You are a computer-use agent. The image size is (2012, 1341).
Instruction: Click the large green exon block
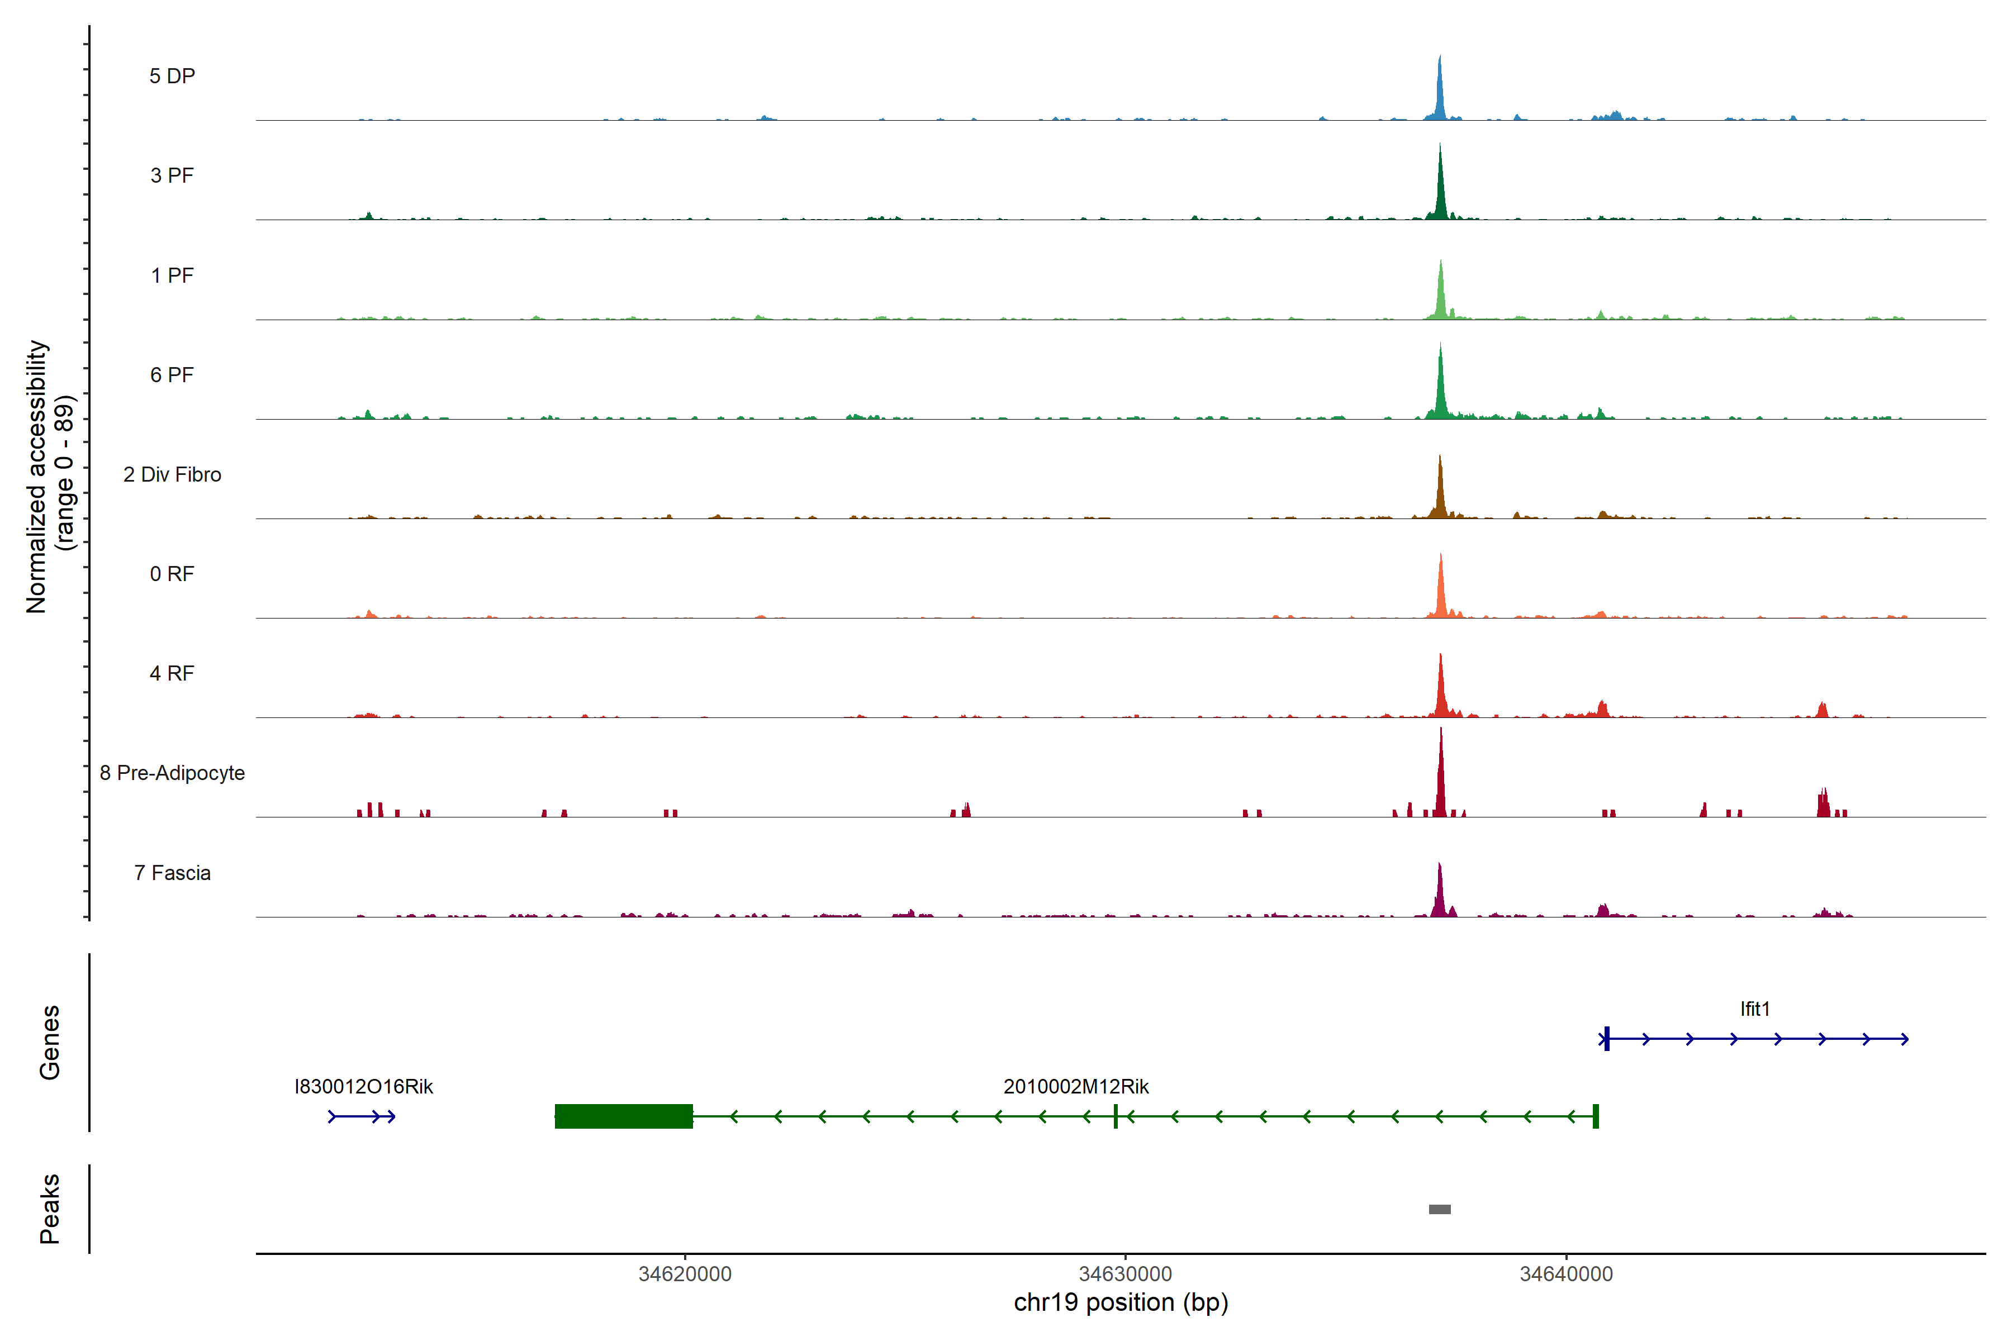point(624,1116)
